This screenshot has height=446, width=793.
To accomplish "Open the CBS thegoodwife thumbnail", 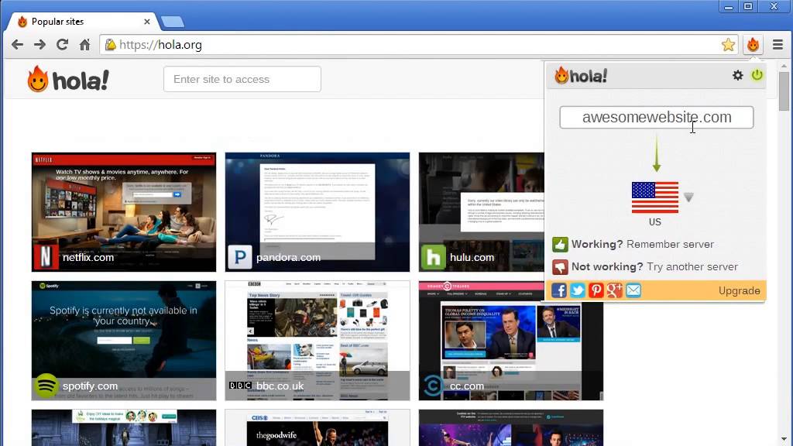I will [318, 427].
